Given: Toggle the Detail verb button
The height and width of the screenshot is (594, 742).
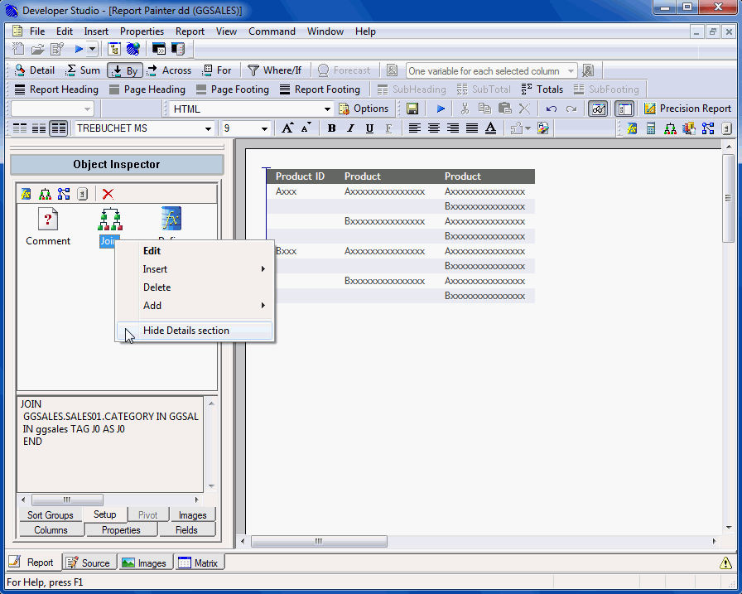Looking at the screenshot, I should pyautogui.click(x=35, y=70).
